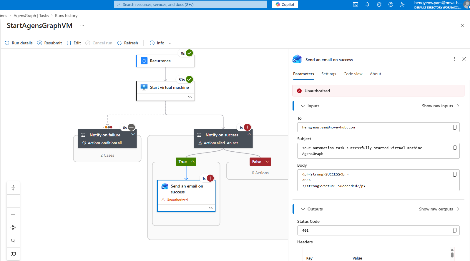Click fit to view canvas control
The height and width of the screenshot is (261, 470).
[x=13, y=227]
